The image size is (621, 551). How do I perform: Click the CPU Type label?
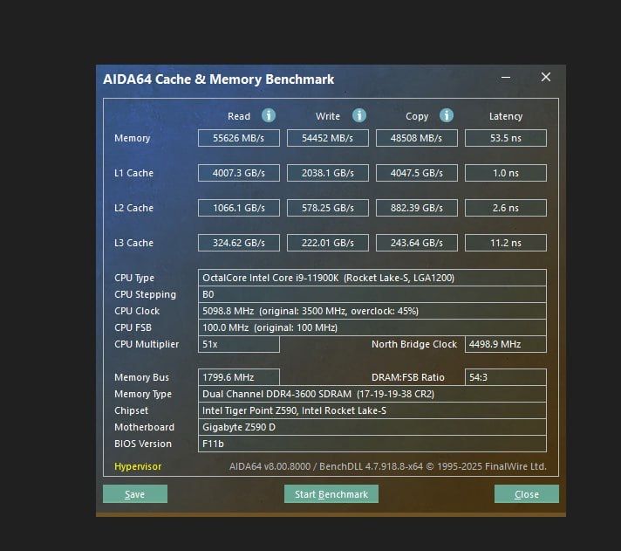[134, 278]
